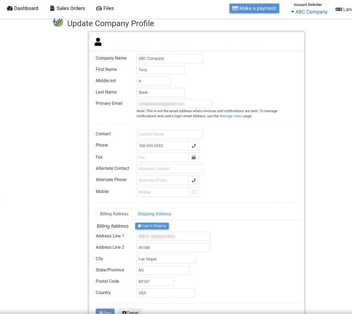Click the Phone number field
The width and height of the screenshot is (352, 314).
[x=162, y=146]
